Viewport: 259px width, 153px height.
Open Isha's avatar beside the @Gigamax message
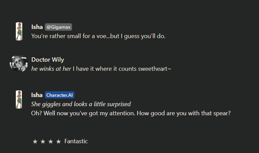pos(19,31)
